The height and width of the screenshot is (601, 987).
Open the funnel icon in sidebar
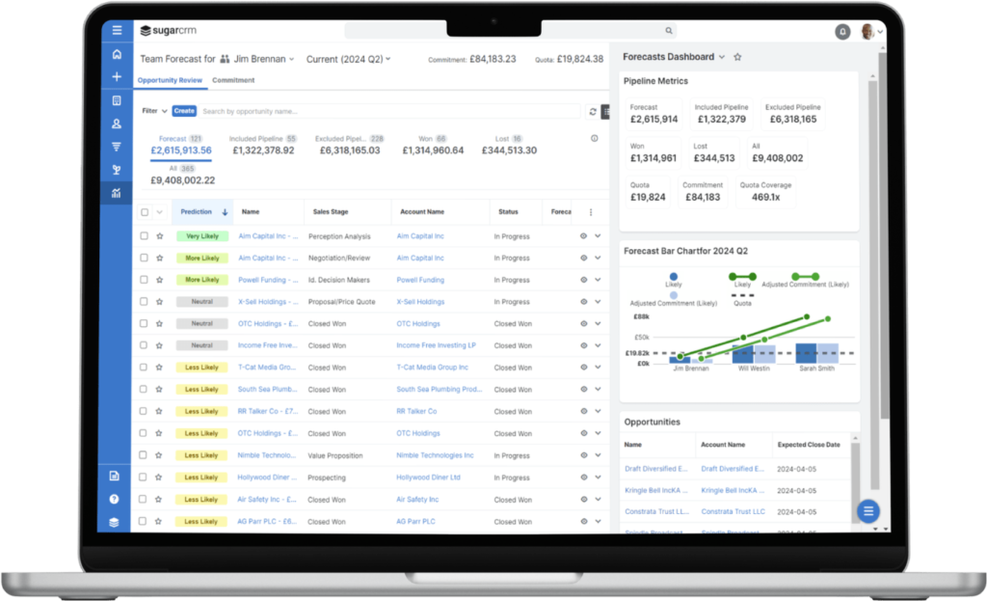(x=117, y=147)
